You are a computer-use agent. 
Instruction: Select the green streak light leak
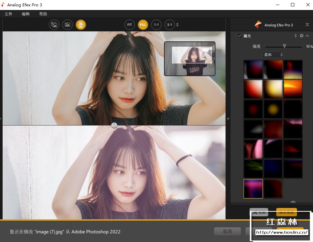point(253,169)
